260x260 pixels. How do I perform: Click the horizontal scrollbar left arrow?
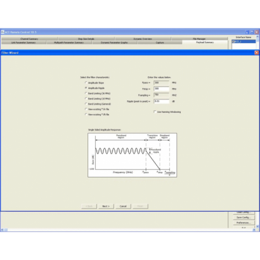coord(3,230)
